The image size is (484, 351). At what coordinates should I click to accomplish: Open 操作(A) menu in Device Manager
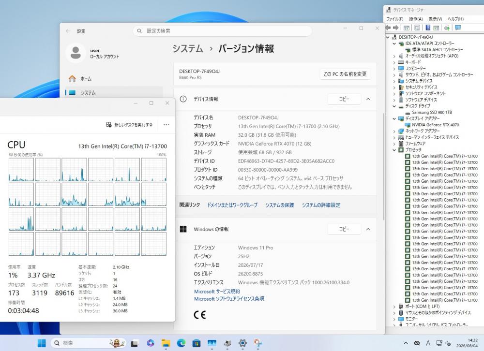[416, 19]
